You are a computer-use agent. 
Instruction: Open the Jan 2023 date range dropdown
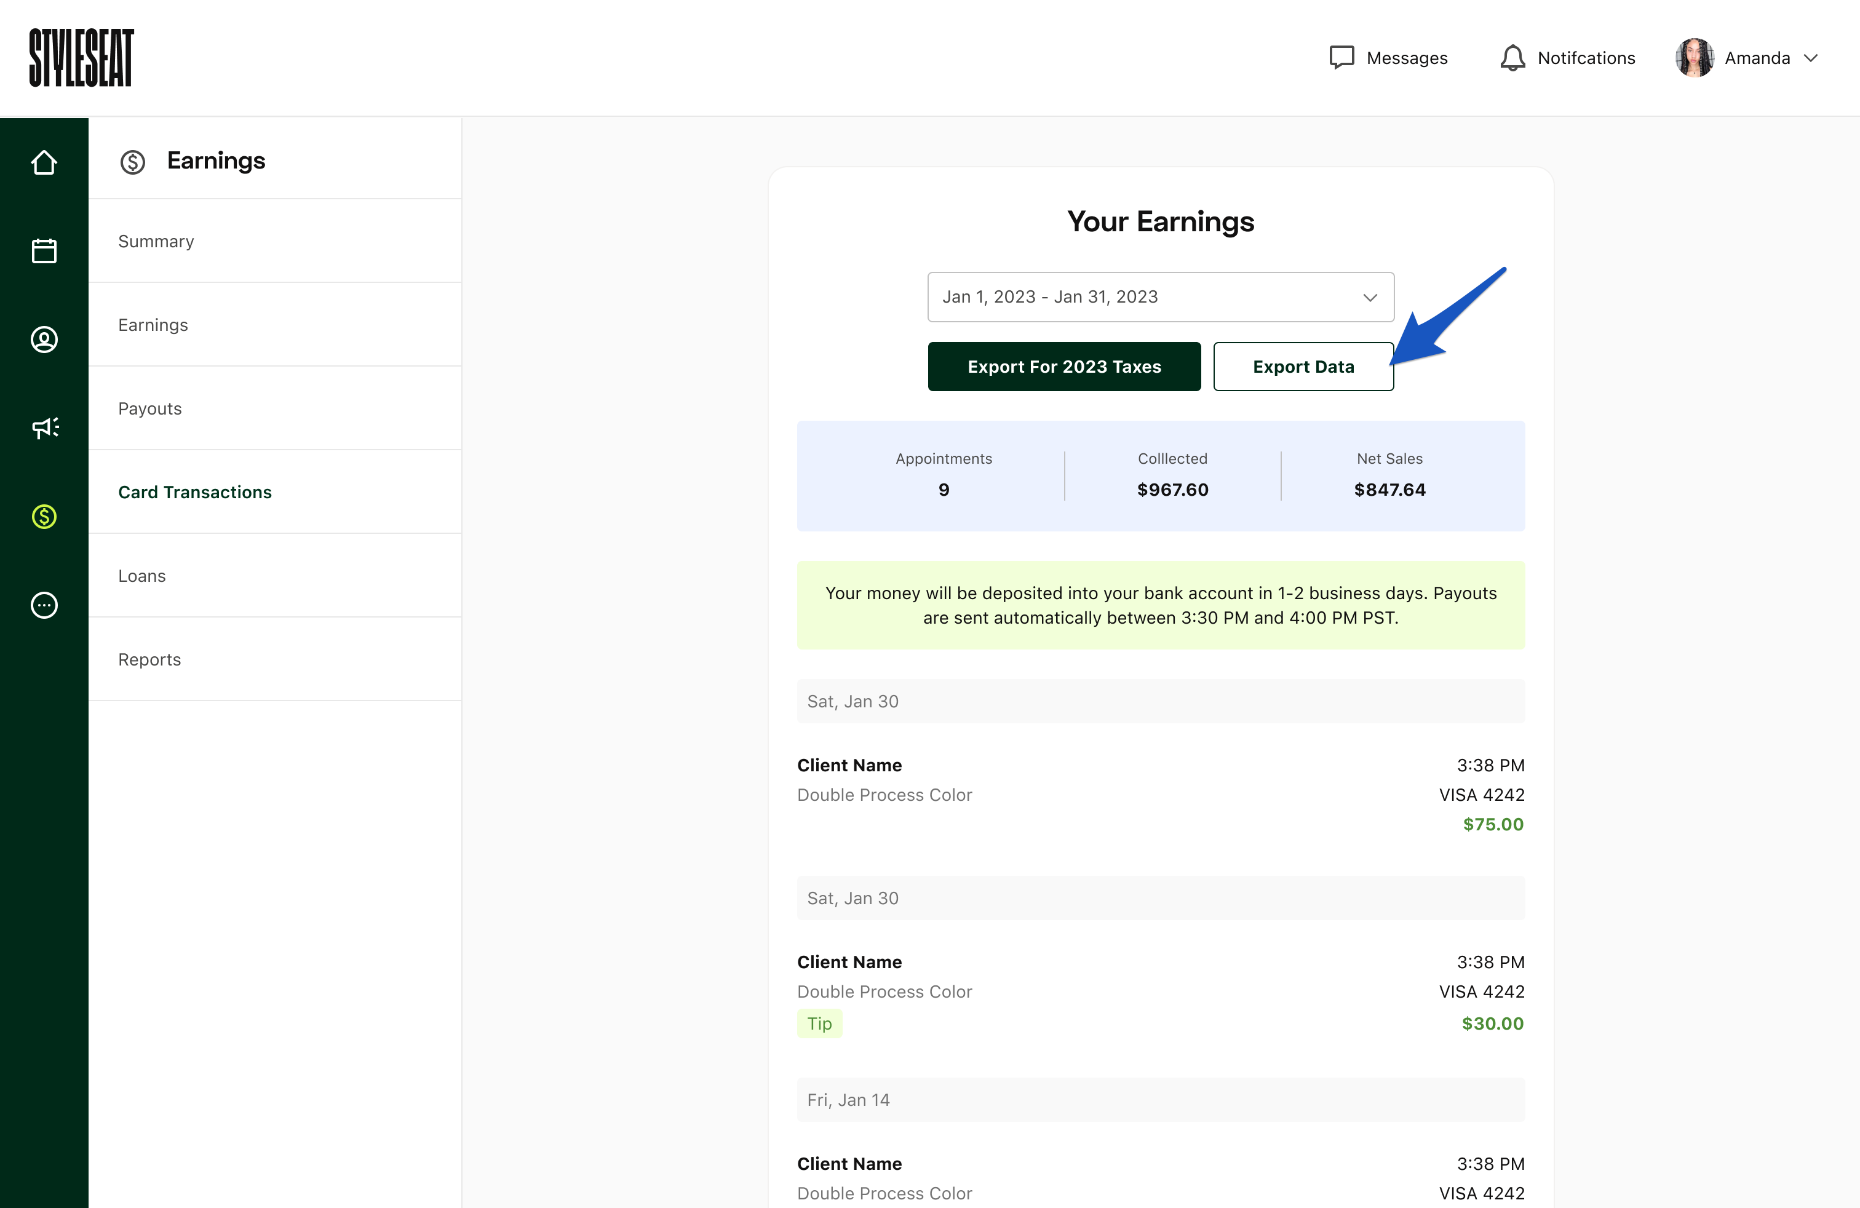(1161, 297)
